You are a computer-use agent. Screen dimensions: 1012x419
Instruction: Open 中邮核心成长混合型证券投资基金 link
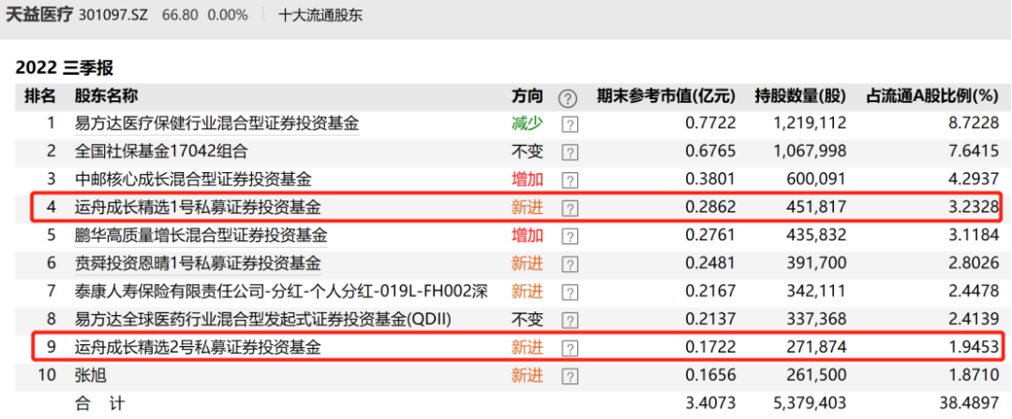[x=193, y=180]
